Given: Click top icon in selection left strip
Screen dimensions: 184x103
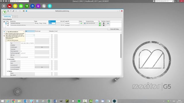Looking at the screenshot, I should pyautogui.click(x=4, y=32).
